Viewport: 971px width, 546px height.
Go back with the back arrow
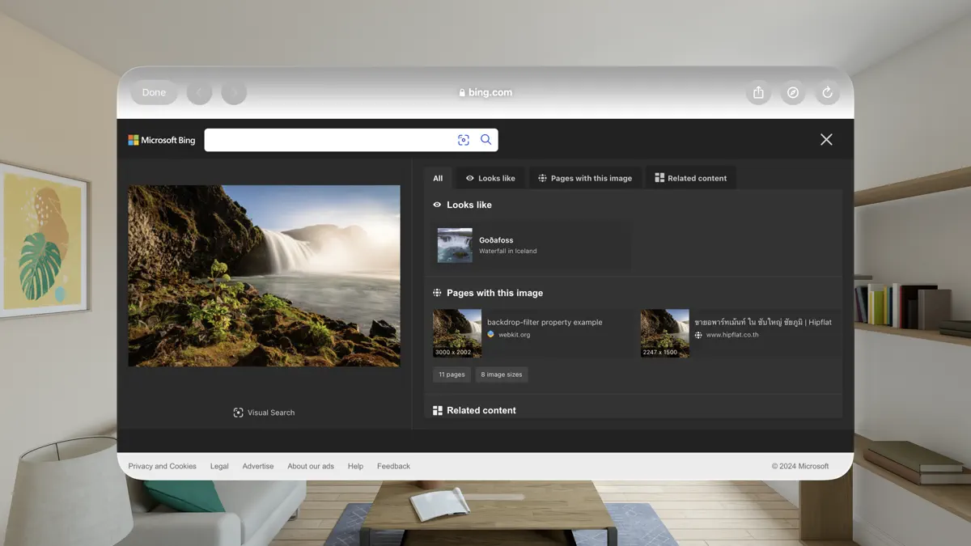coord(199,92)
